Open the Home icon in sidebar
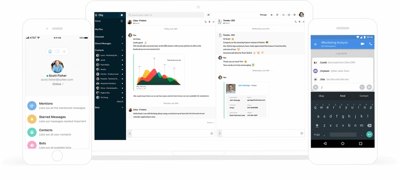 [x=121, y=21]
